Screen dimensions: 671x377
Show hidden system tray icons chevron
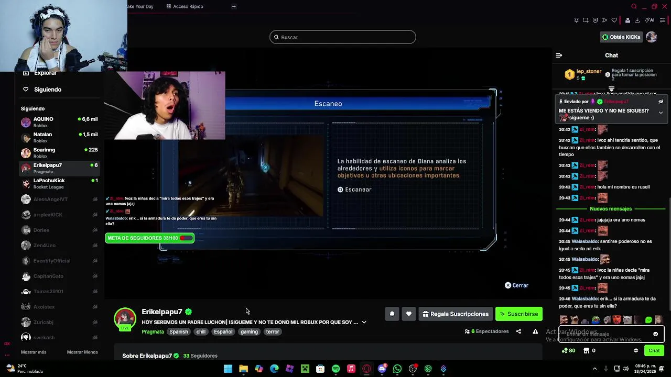point(594,369)
